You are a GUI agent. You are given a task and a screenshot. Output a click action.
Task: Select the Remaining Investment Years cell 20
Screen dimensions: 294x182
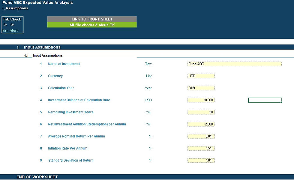pos(201,112)
